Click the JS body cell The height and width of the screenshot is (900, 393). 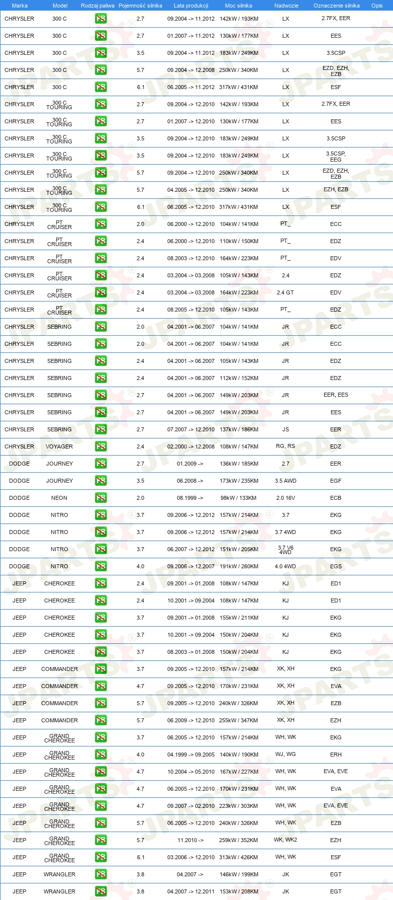[285, 429]
